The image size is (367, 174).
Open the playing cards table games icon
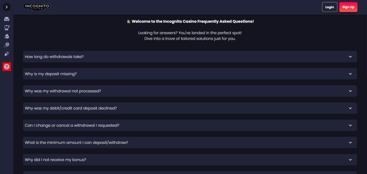(7, 36)
